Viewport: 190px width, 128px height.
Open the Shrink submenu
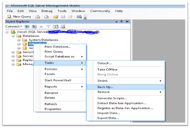tap(125, 81)
